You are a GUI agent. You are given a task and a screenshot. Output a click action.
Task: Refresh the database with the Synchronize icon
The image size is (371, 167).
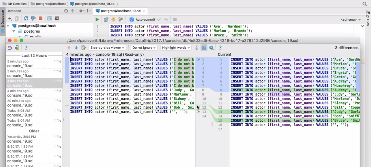26,19
